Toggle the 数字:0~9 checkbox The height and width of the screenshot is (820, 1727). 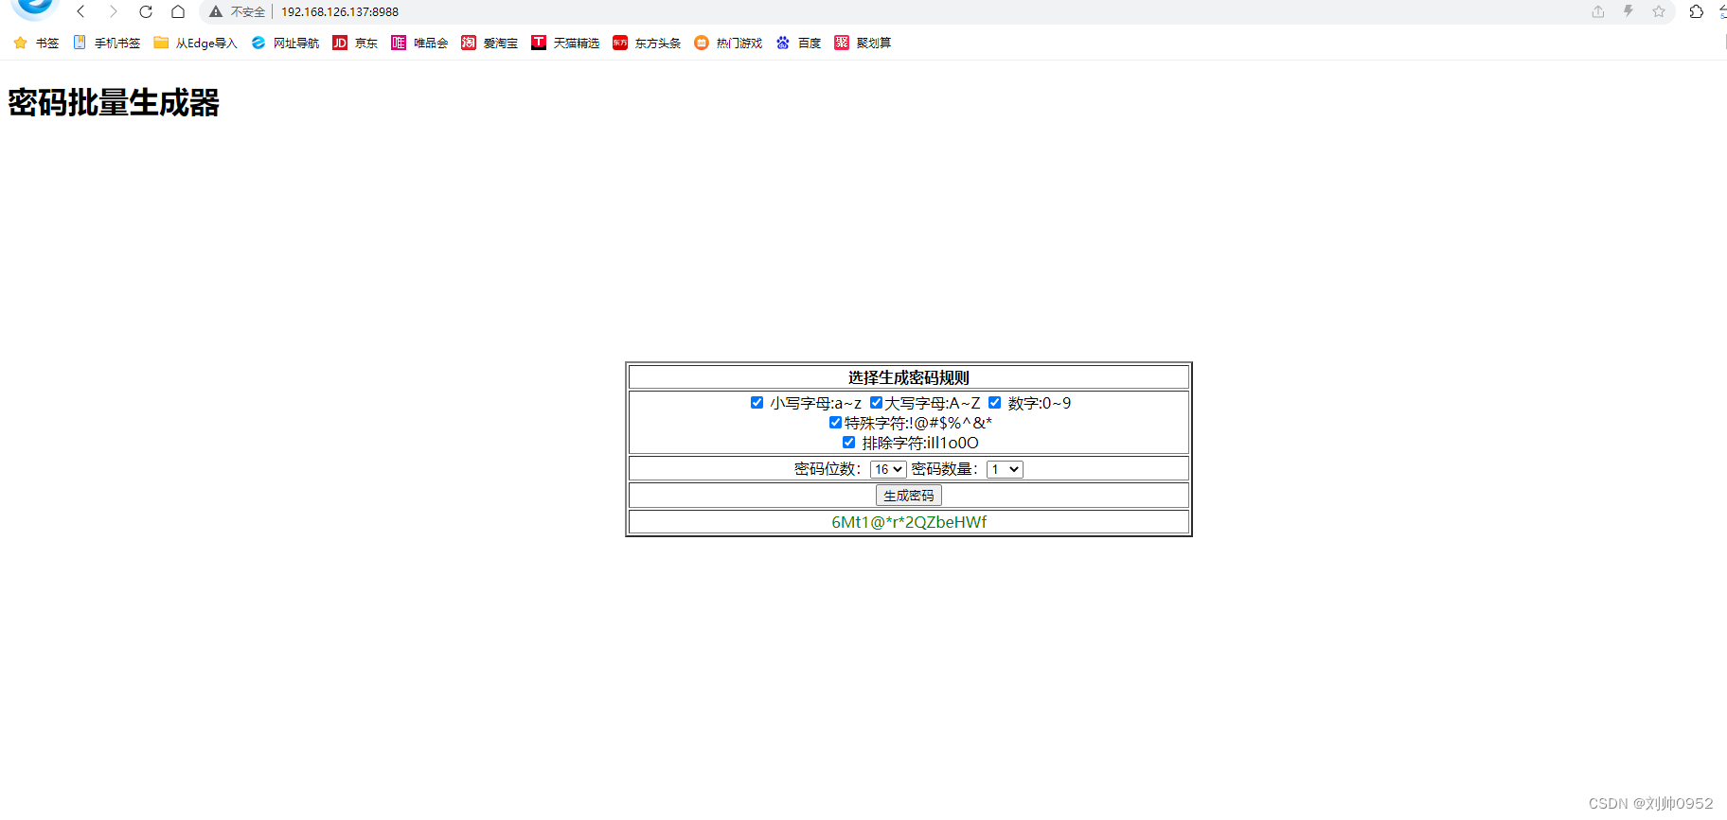pos(994,403)
